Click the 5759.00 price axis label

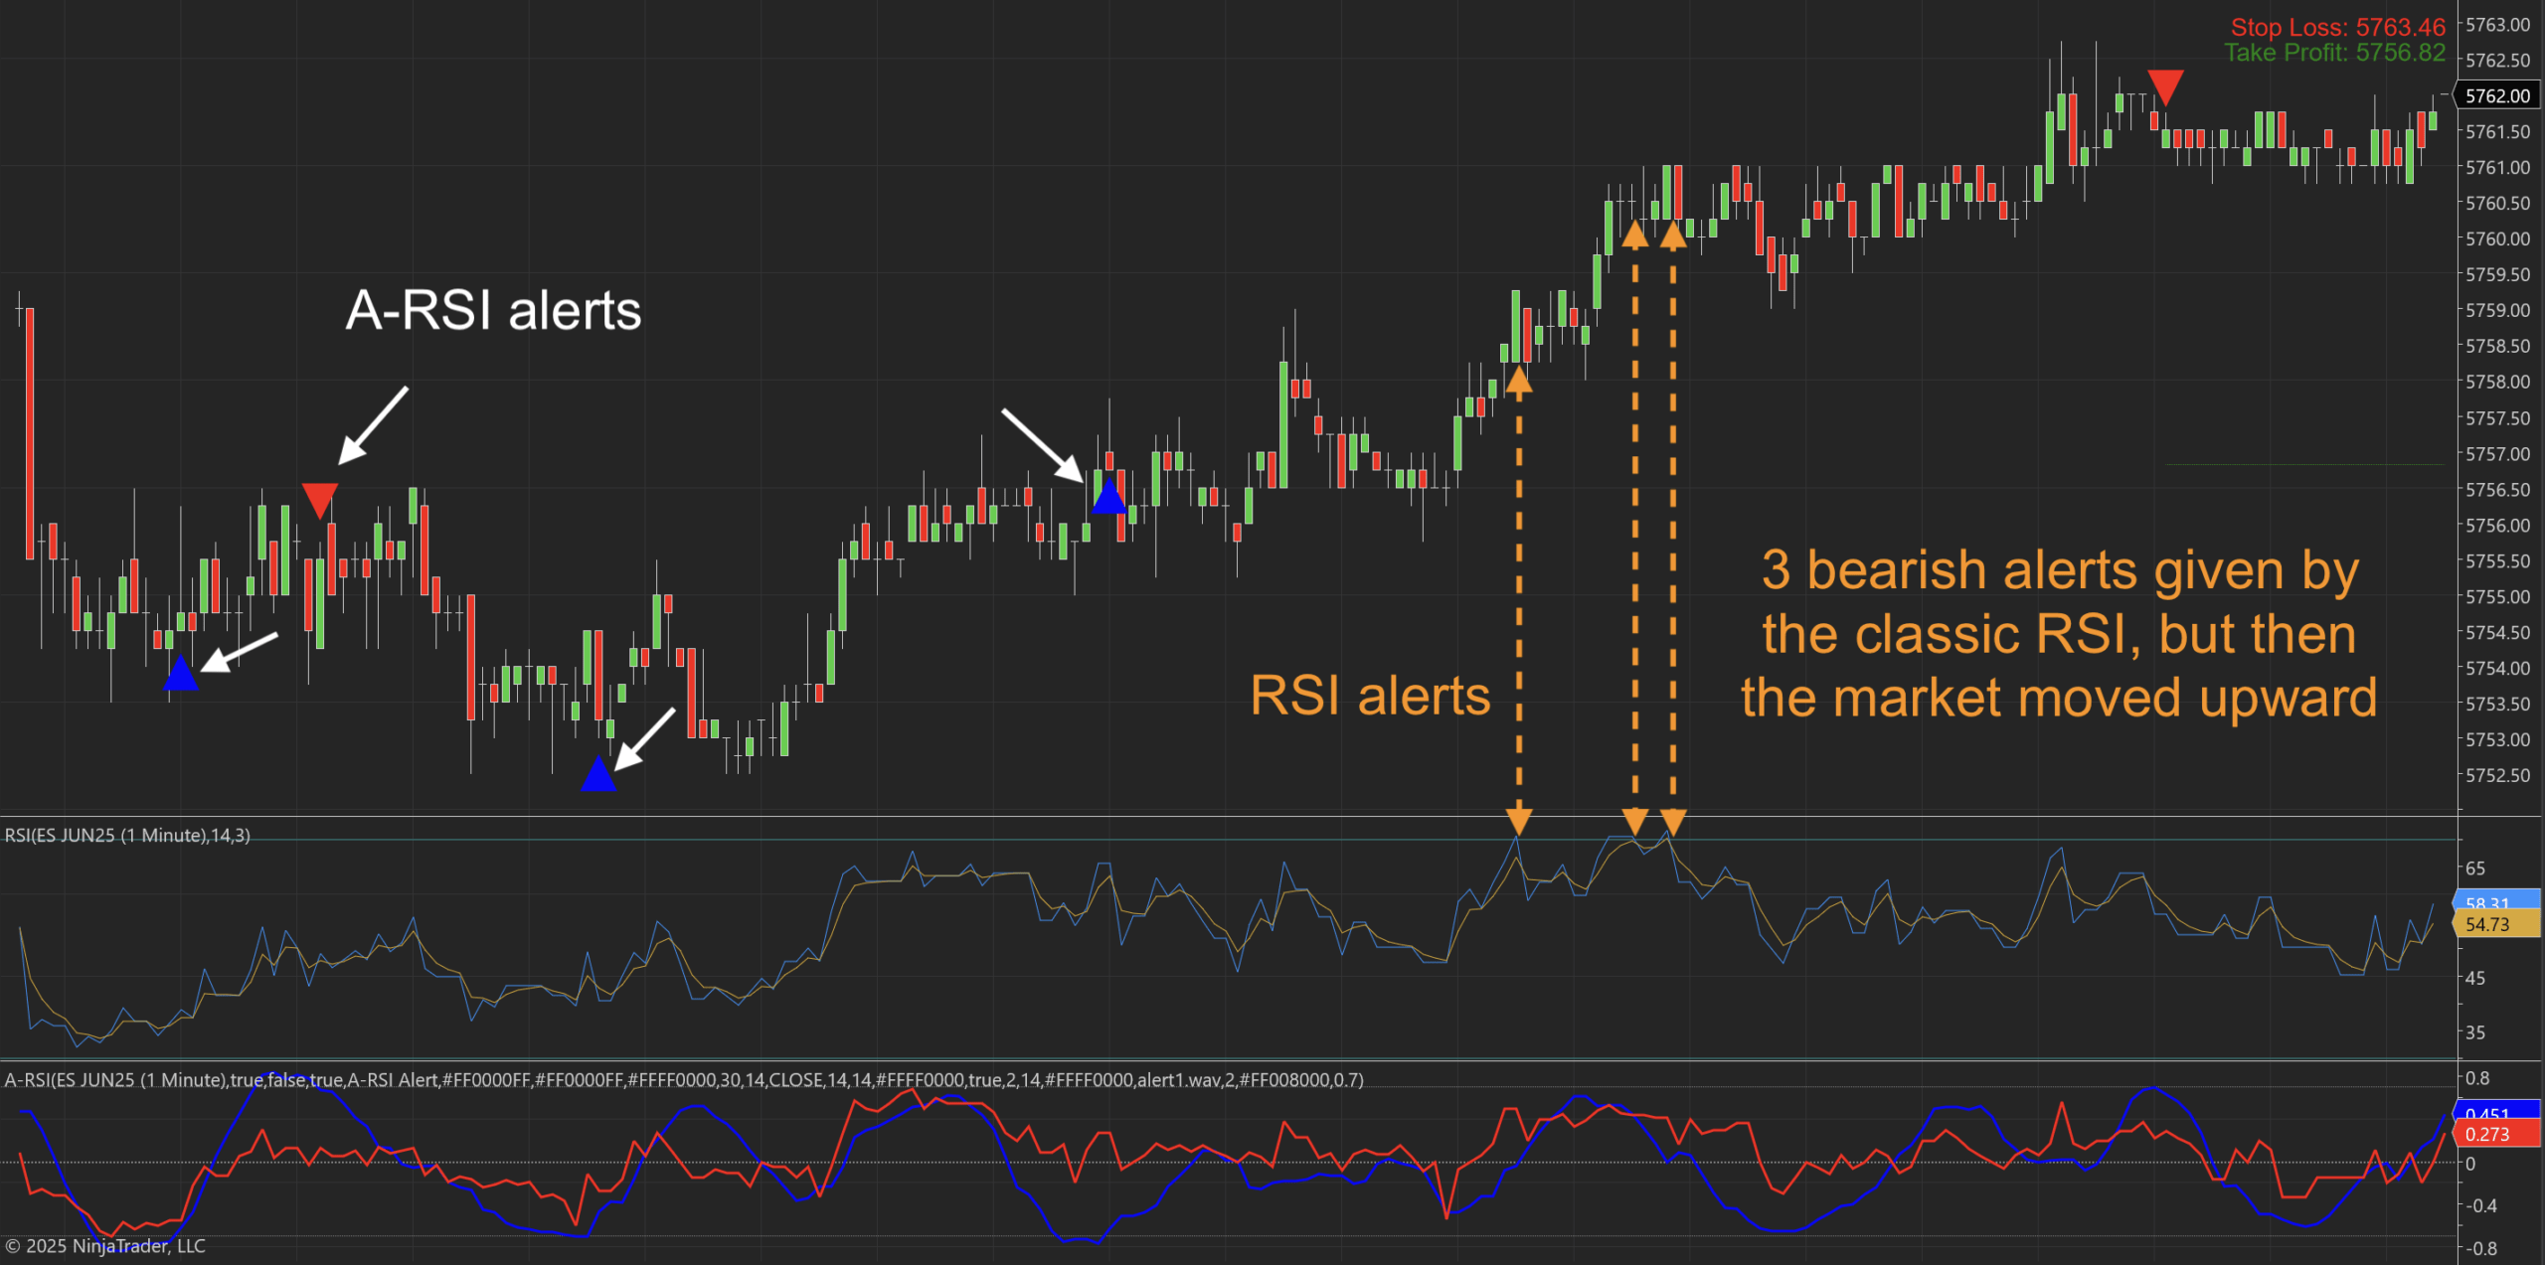point(2498,310)
